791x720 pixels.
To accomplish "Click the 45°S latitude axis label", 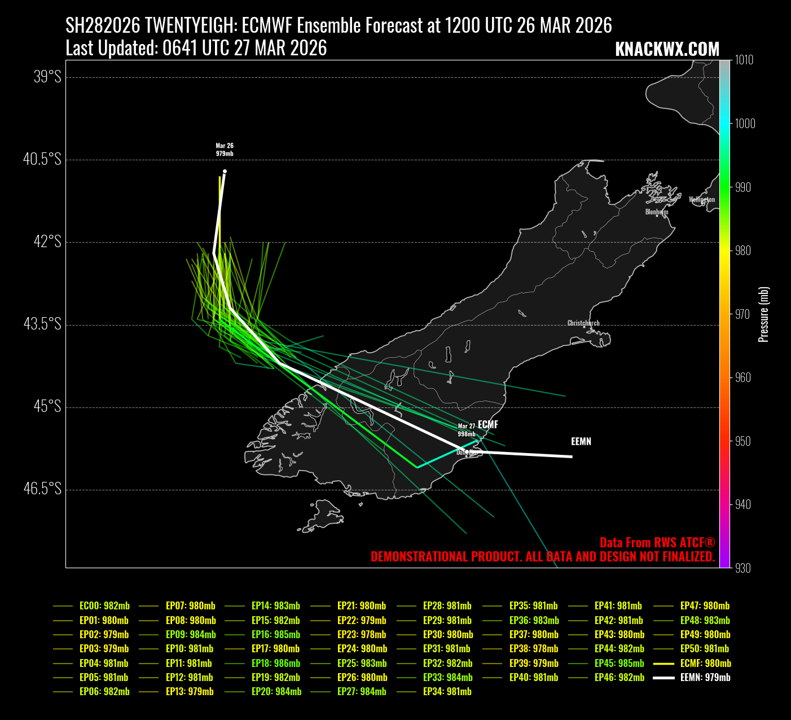I will click(x=47, y=407).
